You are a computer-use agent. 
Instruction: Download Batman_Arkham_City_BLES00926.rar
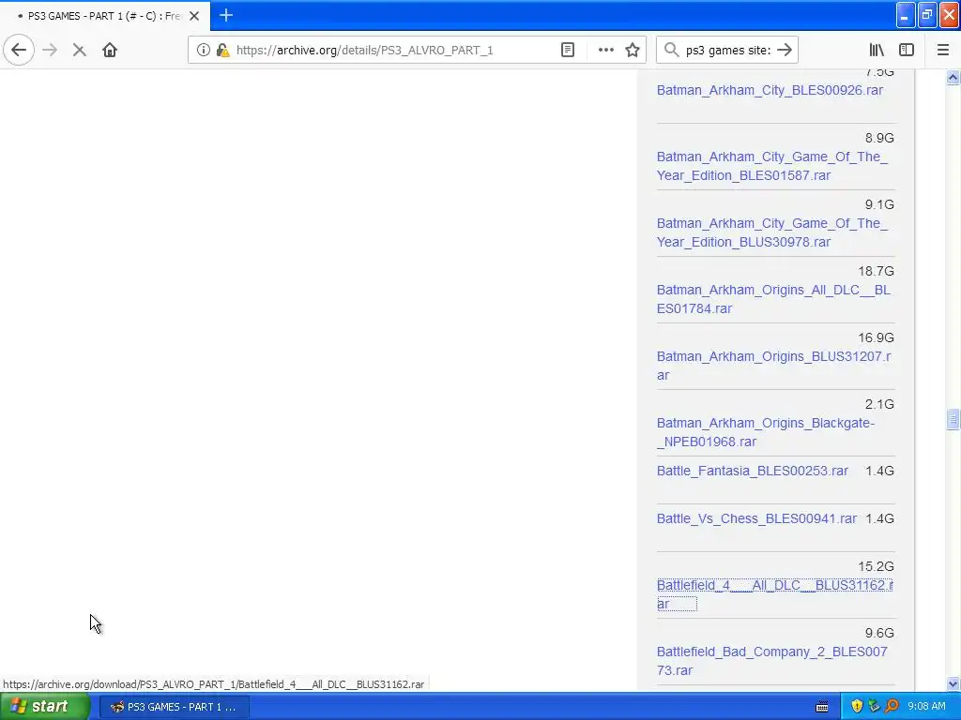[770, 90]
